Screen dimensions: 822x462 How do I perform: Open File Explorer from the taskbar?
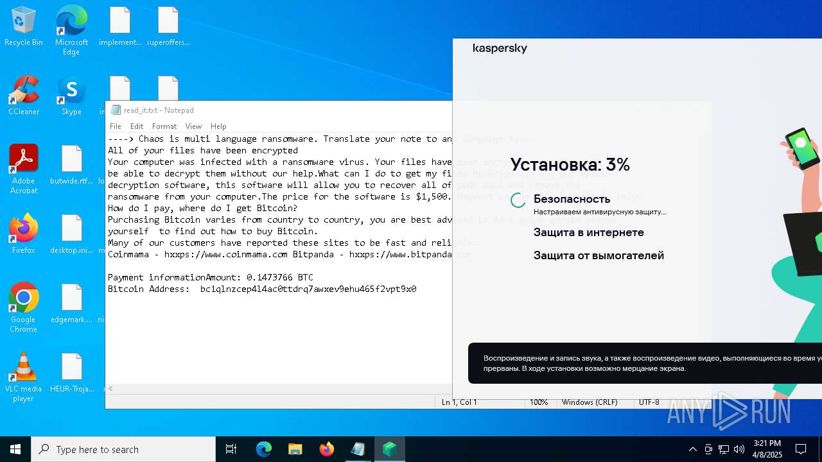coord(295,449)
